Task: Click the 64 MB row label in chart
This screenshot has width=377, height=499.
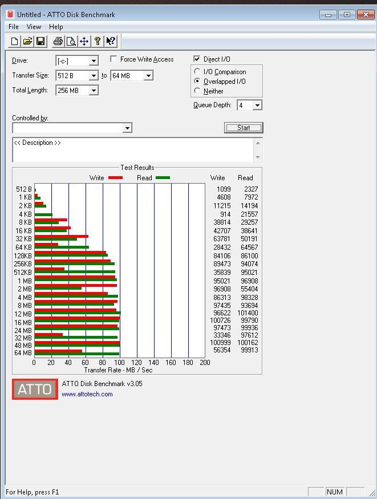Action: click(23, 352)
